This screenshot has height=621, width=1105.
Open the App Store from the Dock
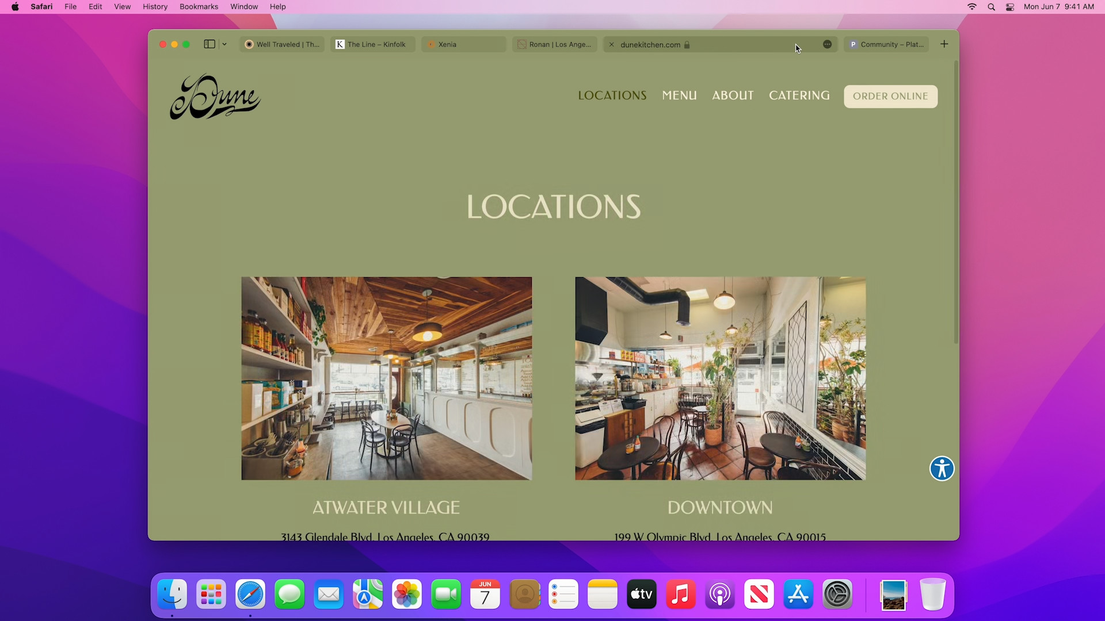tap(798, 595)
